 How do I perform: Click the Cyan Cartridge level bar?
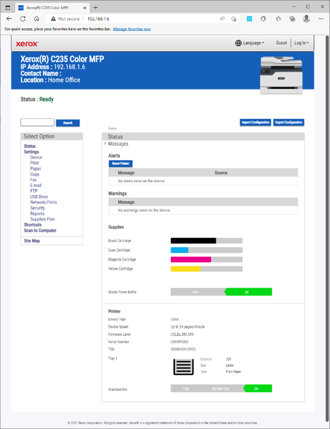click(207, 250)
